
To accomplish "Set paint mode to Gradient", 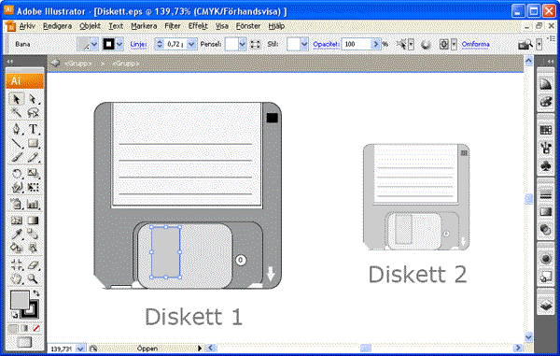I will pyautogui.click(x=24, y=328).
